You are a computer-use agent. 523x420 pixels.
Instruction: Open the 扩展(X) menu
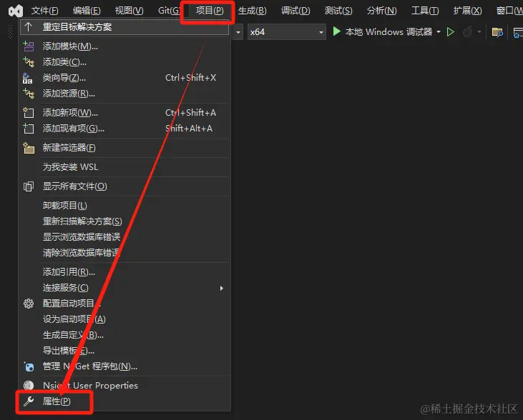click(x=467, y=11)
